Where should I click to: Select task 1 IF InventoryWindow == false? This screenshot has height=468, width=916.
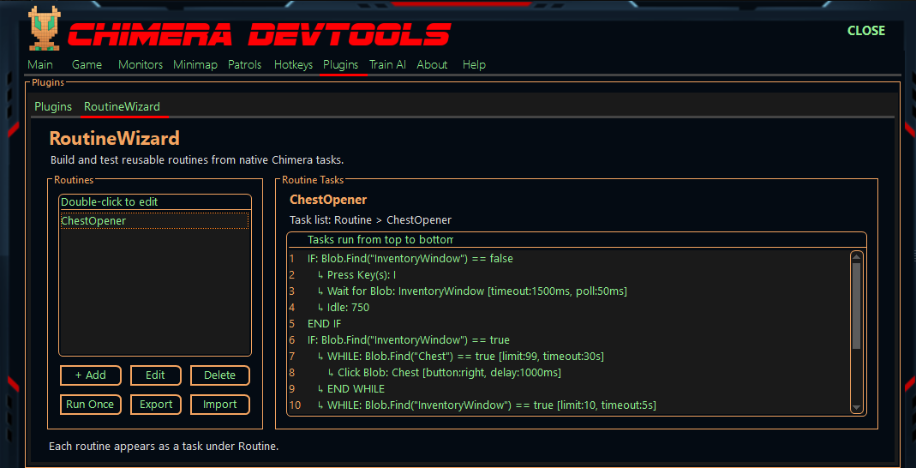(x=569, y=258)
